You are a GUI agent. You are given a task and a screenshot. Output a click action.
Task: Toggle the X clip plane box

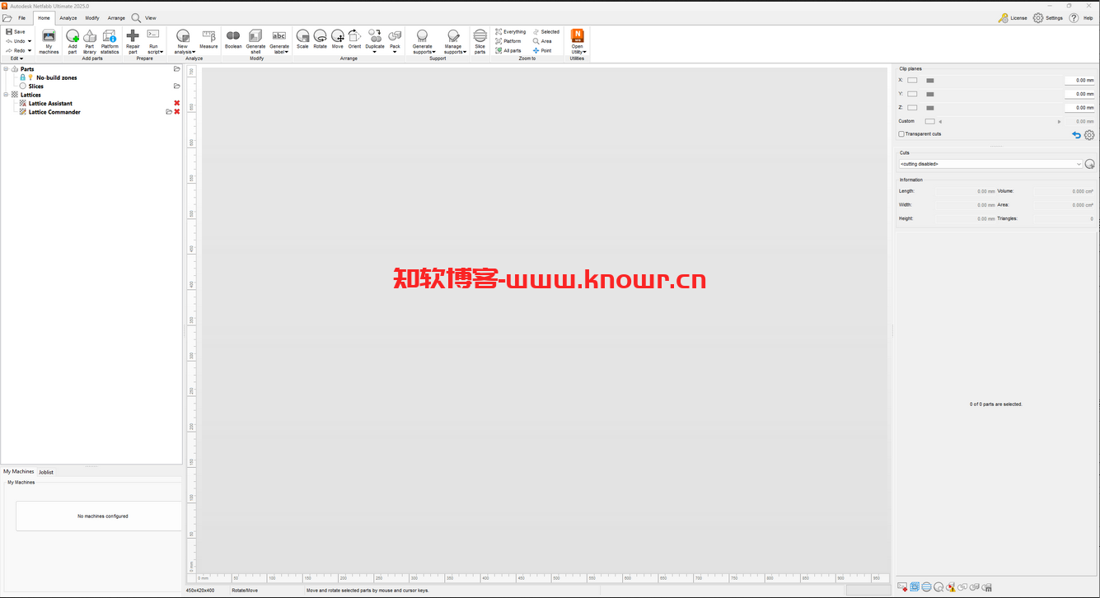[x=912, y=80]
